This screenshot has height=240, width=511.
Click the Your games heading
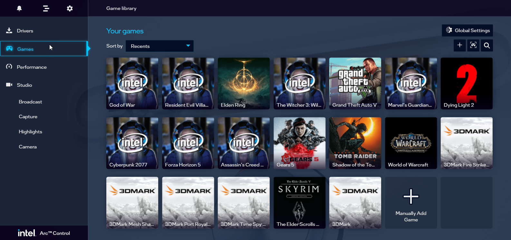click(x=125, y=31)
